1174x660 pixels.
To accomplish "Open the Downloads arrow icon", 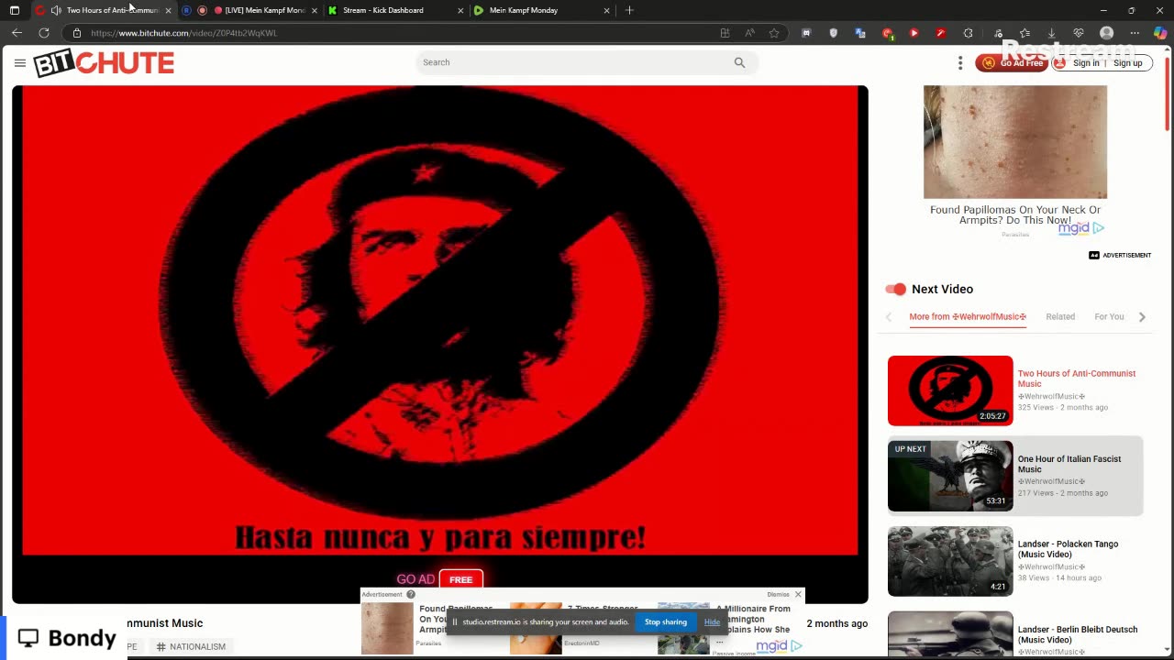I will coord(1051,33).
